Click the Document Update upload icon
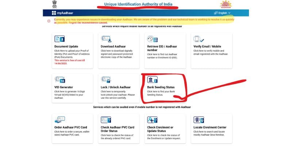This screenshot has height=146, width=292. [x=59, y=39]
